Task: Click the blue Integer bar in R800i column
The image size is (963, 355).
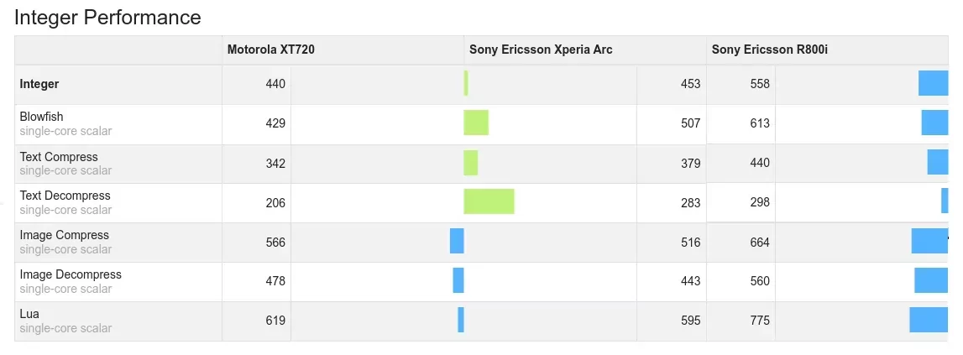Action: [933, 83]
